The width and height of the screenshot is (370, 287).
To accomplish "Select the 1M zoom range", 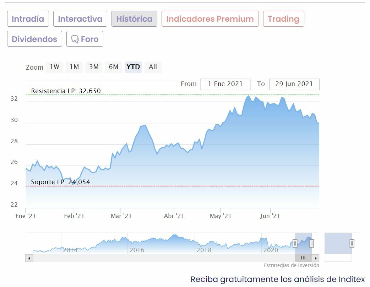I will (74, 67).
